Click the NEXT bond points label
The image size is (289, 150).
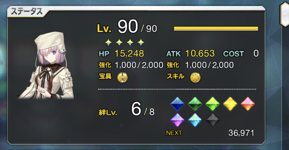[x=174, y=133]
